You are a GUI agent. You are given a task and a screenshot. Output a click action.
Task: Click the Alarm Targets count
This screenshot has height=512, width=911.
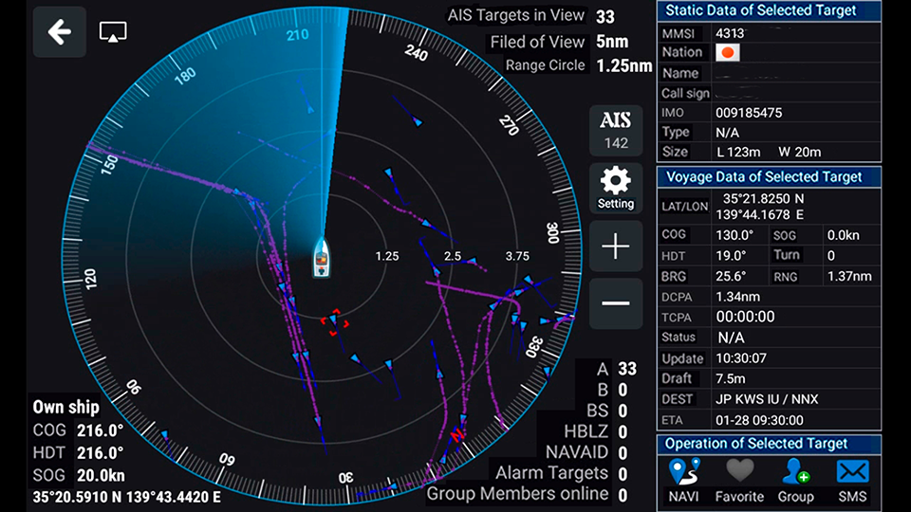coord(623,473)
